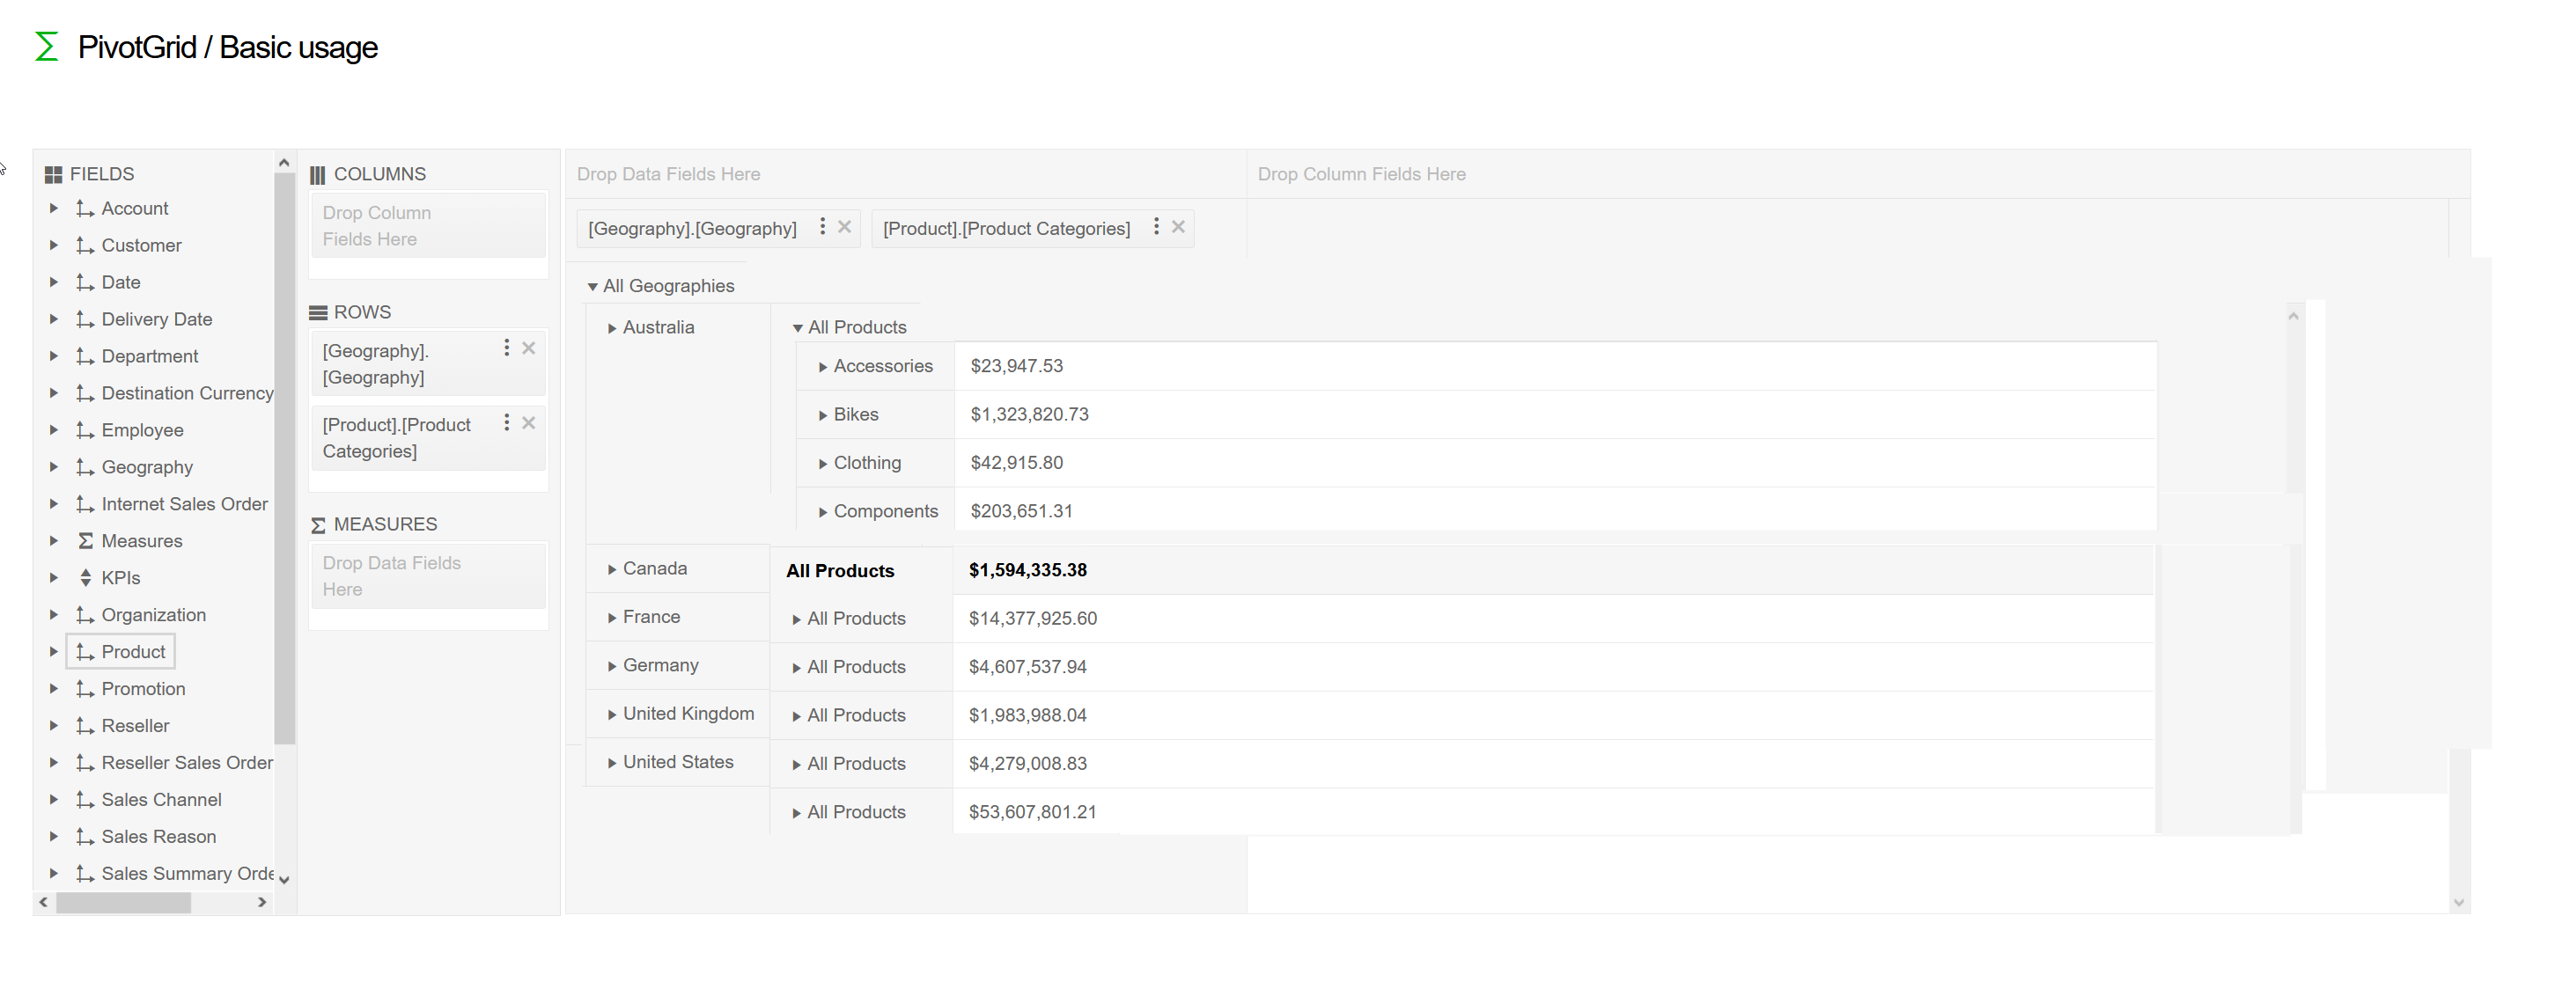This screenshot has width=2576, height=989.
Task: Click the Measures sigma icon in fields
Action: tap(85, 540)
